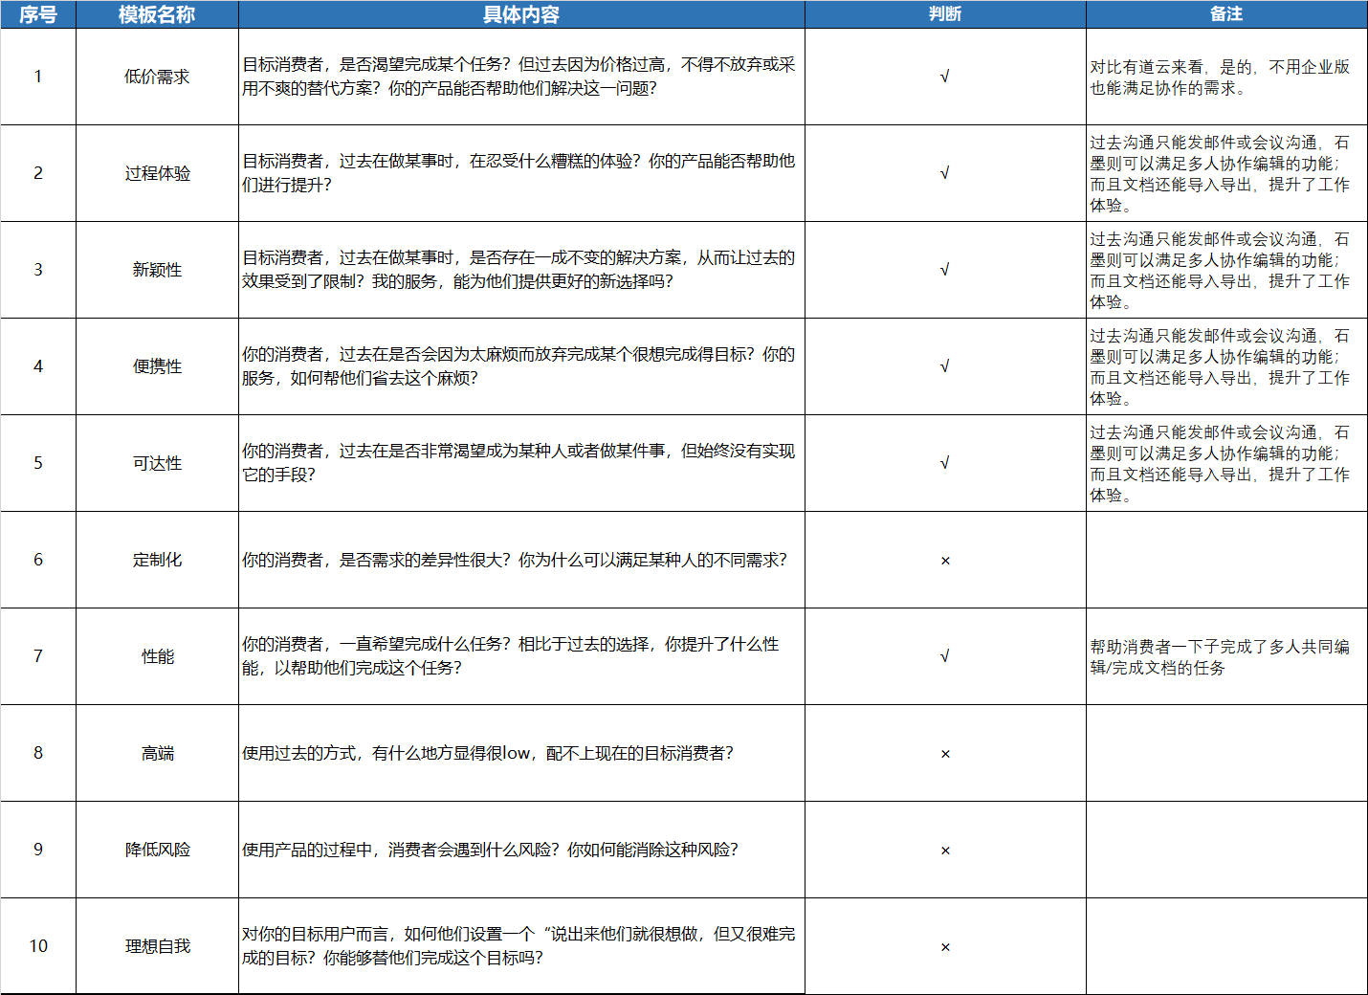The image size is (1368, 995).
Task: Click the description cell in the 高端 row
Action: pyautogui.click(x=488, y=754)
